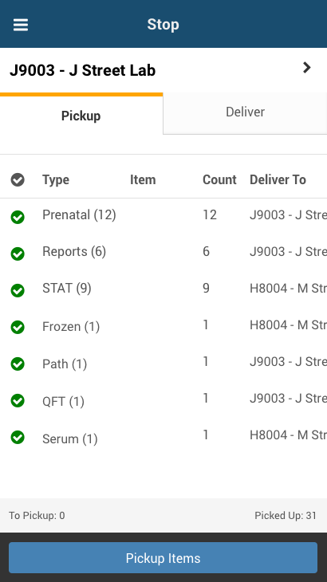Select the Serum (1) row label
Screen dimensions: 327x582
click(69, 438)
